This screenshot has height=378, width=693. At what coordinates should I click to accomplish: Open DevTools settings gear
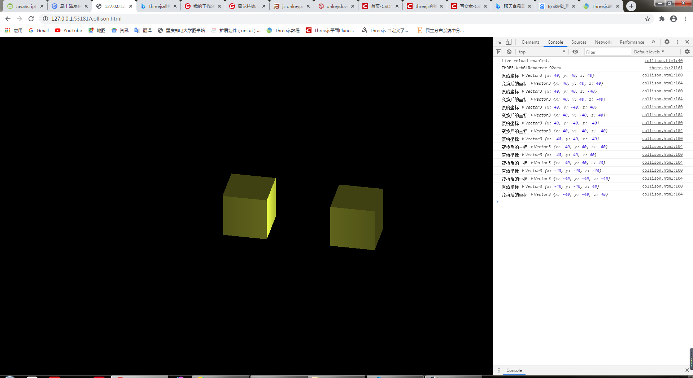click(667, 42)
